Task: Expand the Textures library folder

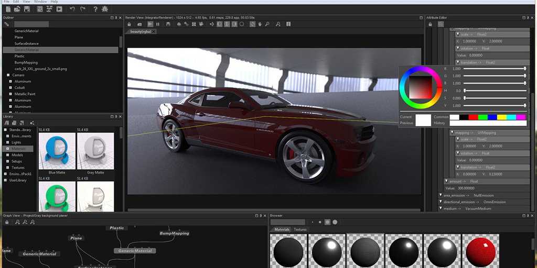Action: [8, 167]
